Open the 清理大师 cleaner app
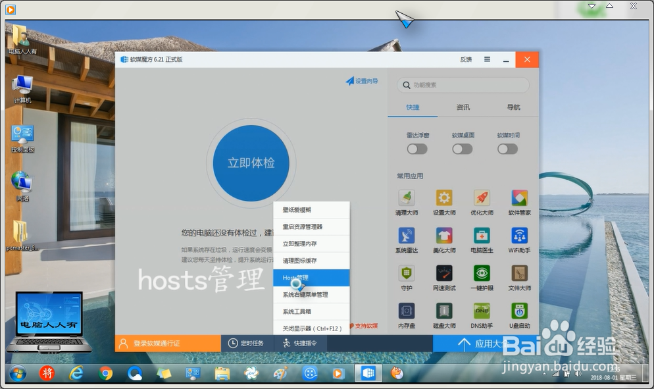654x389 pixels. (406, 203)
